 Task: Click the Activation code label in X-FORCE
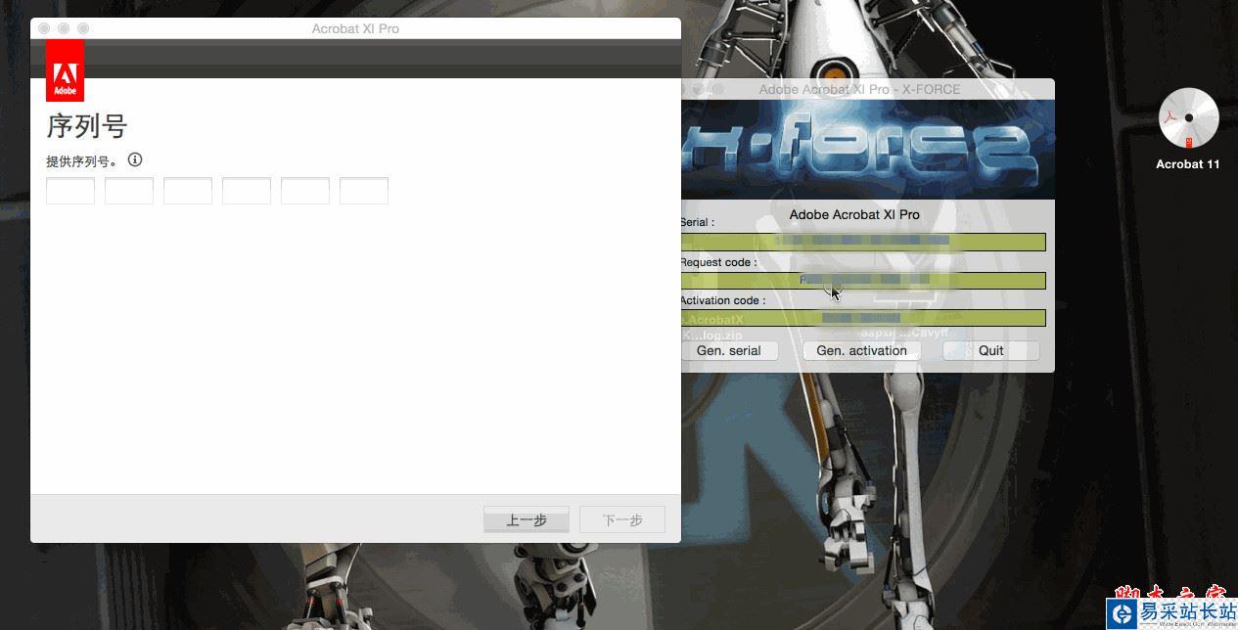click(x=723, y=300)
